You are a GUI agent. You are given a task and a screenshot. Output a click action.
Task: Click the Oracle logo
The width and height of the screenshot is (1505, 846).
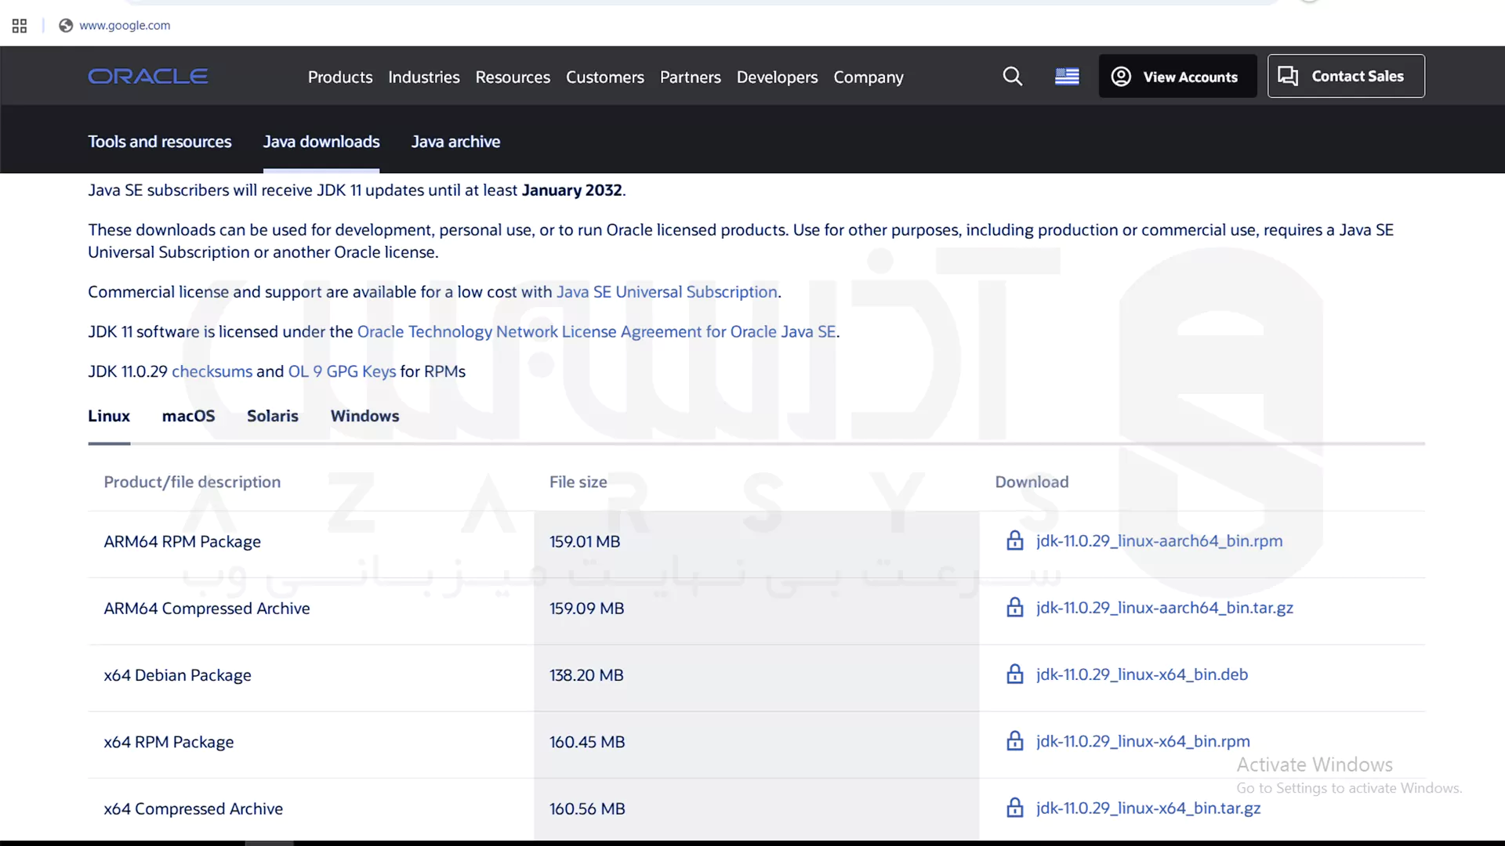[x=147, y=76]
